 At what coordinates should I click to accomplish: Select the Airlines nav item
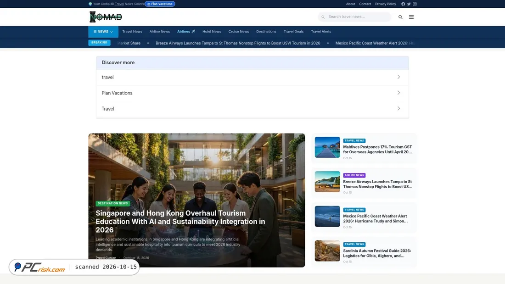pos(186,32)
